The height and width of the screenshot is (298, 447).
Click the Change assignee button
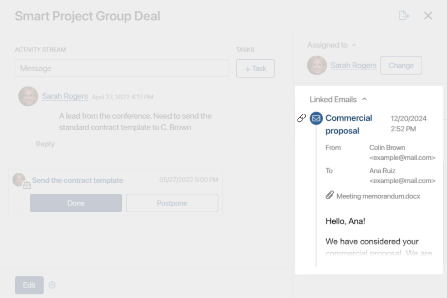(x=401, y=65)
